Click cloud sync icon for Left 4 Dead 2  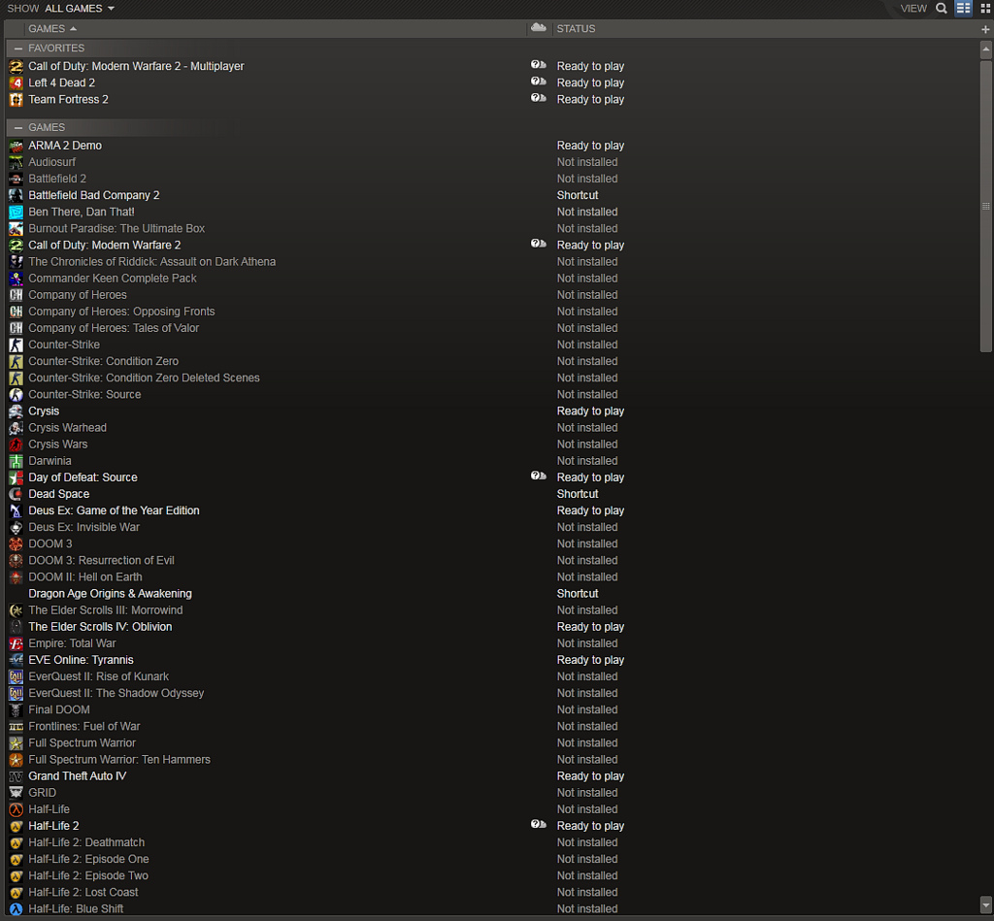538,82
